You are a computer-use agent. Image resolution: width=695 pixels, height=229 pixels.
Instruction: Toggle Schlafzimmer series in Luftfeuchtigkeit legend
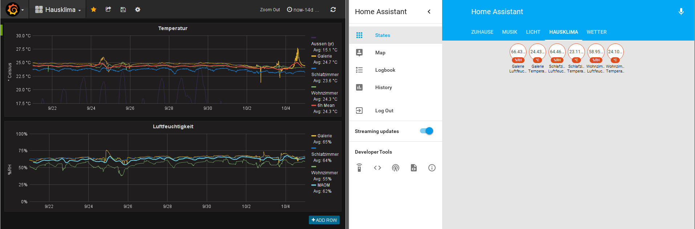click(x=325, y=154)
